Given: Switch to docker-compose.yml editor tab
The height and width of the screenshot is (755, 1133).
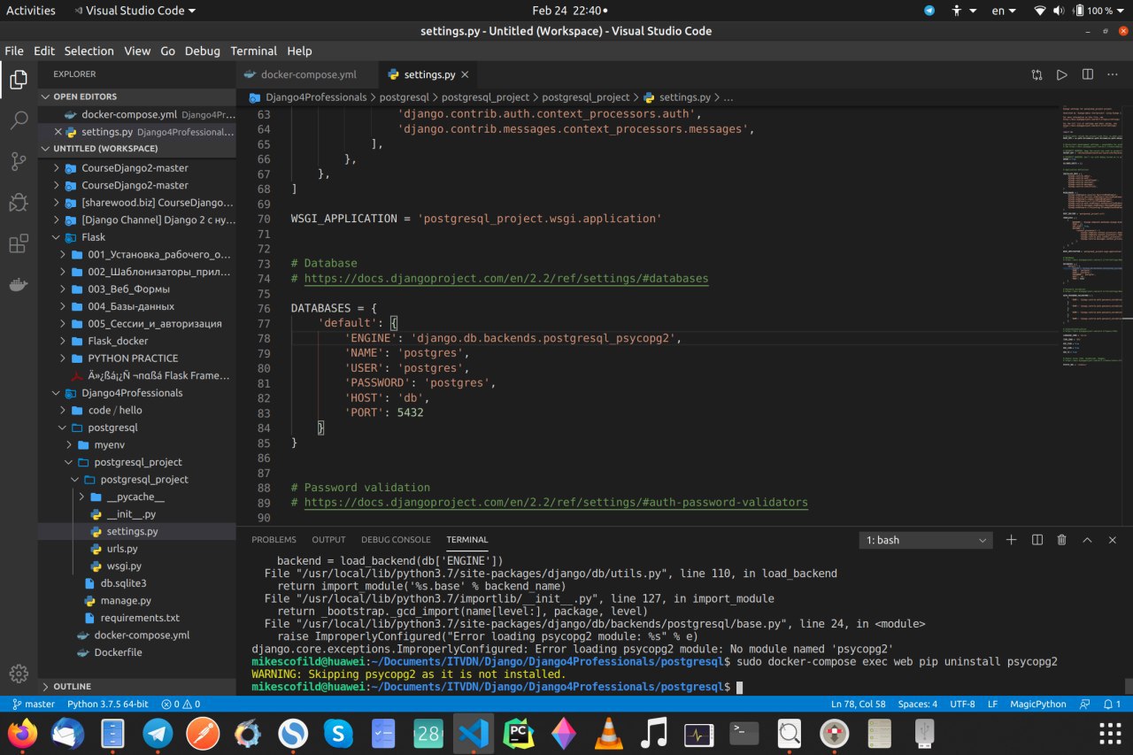Looking at the screenshot, I should [307, 75].
